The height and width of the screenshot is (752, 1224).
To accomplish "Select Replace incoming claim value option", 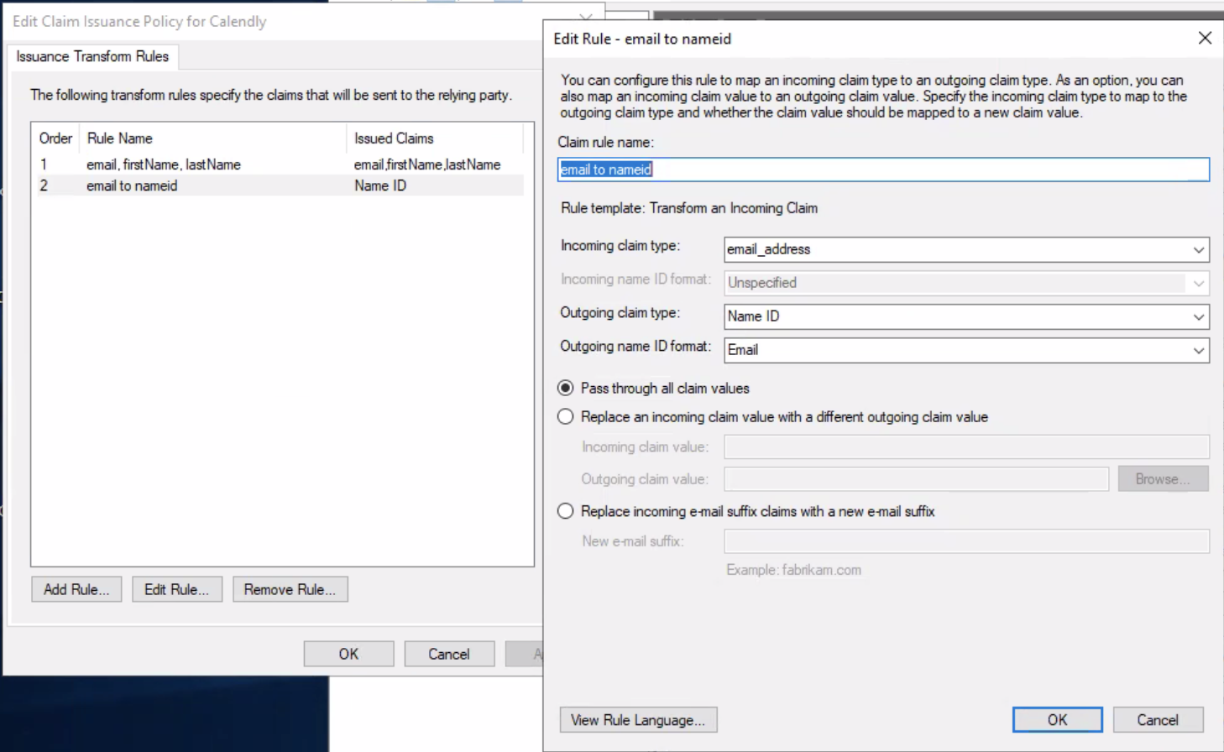I will (x=566, y=417).
